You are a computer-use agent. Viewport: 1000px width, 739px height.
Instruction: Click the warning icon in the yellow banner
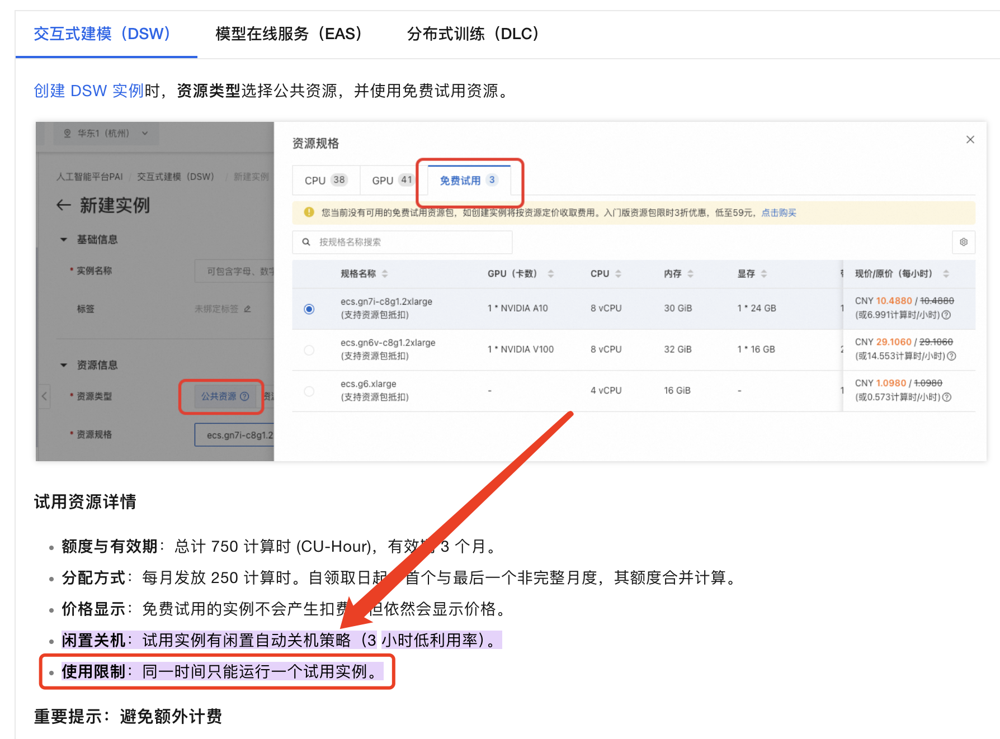[x=307, y=212]
